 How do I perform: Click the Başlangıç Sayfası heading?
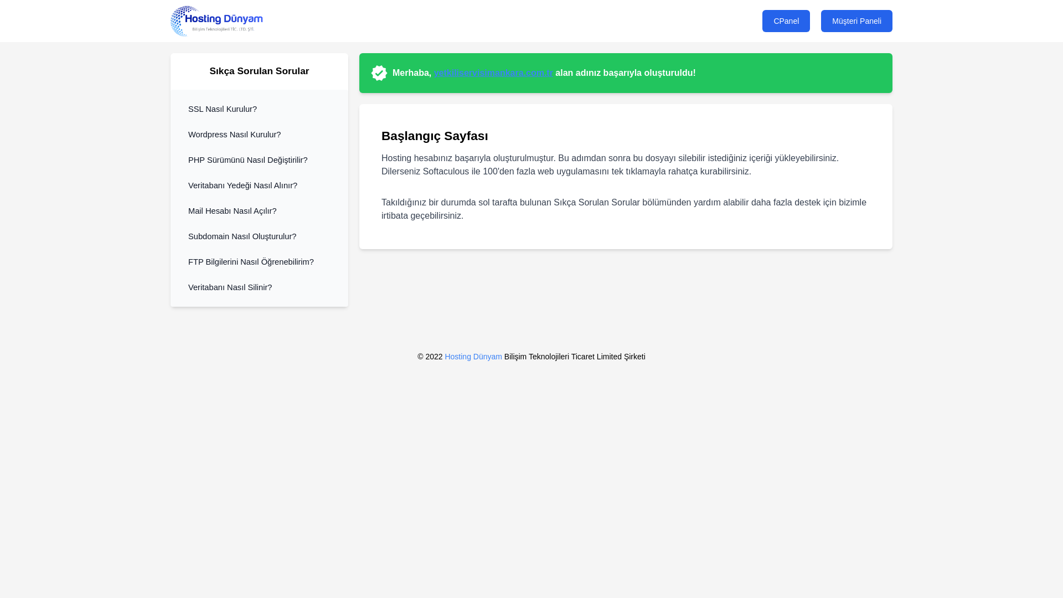coord(435,136)
